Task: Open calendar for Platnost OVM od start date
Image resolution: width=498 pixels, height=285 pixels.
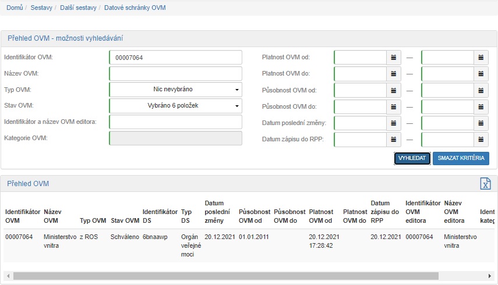Action: (x=394, y=58)
